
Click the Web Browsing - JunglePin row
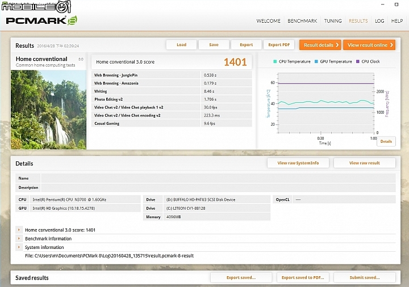click(172, 75)
